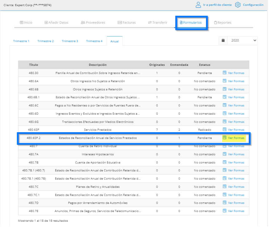Screen dimensions: 269x227
Task: Click form icon in the 480.6G row
Action: pyautogui.click(x=225, y=122)
